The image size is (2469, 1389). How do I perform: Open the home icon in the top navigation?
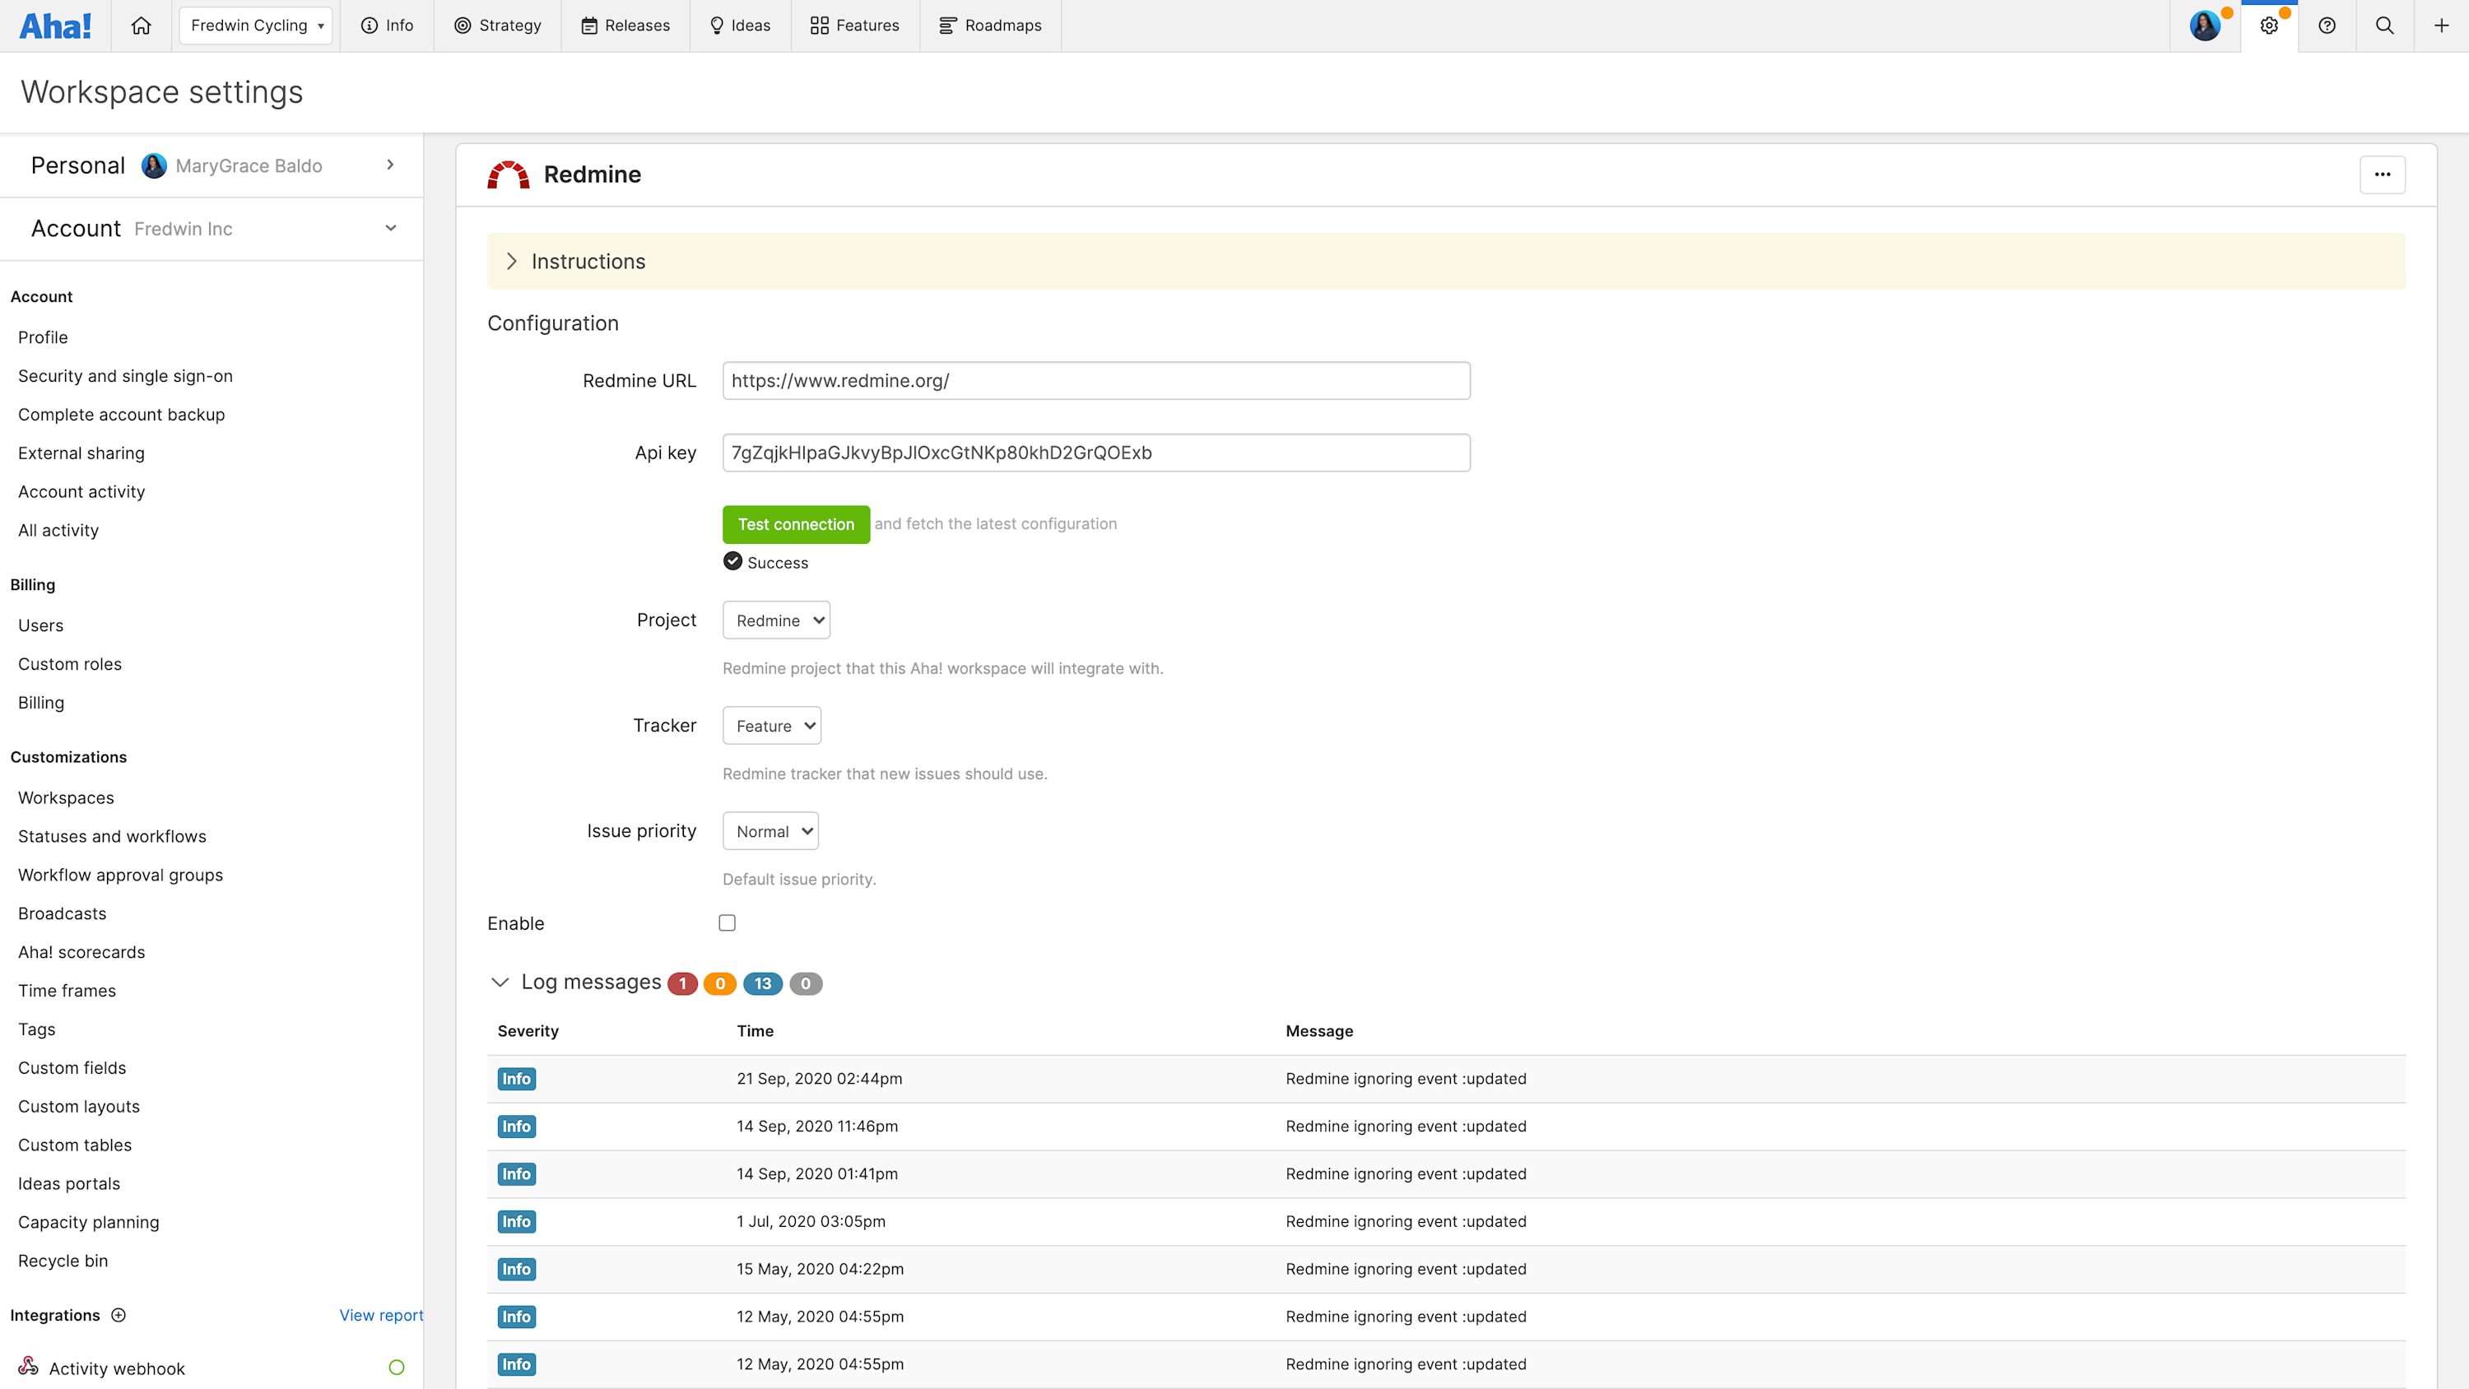[141, 25]
